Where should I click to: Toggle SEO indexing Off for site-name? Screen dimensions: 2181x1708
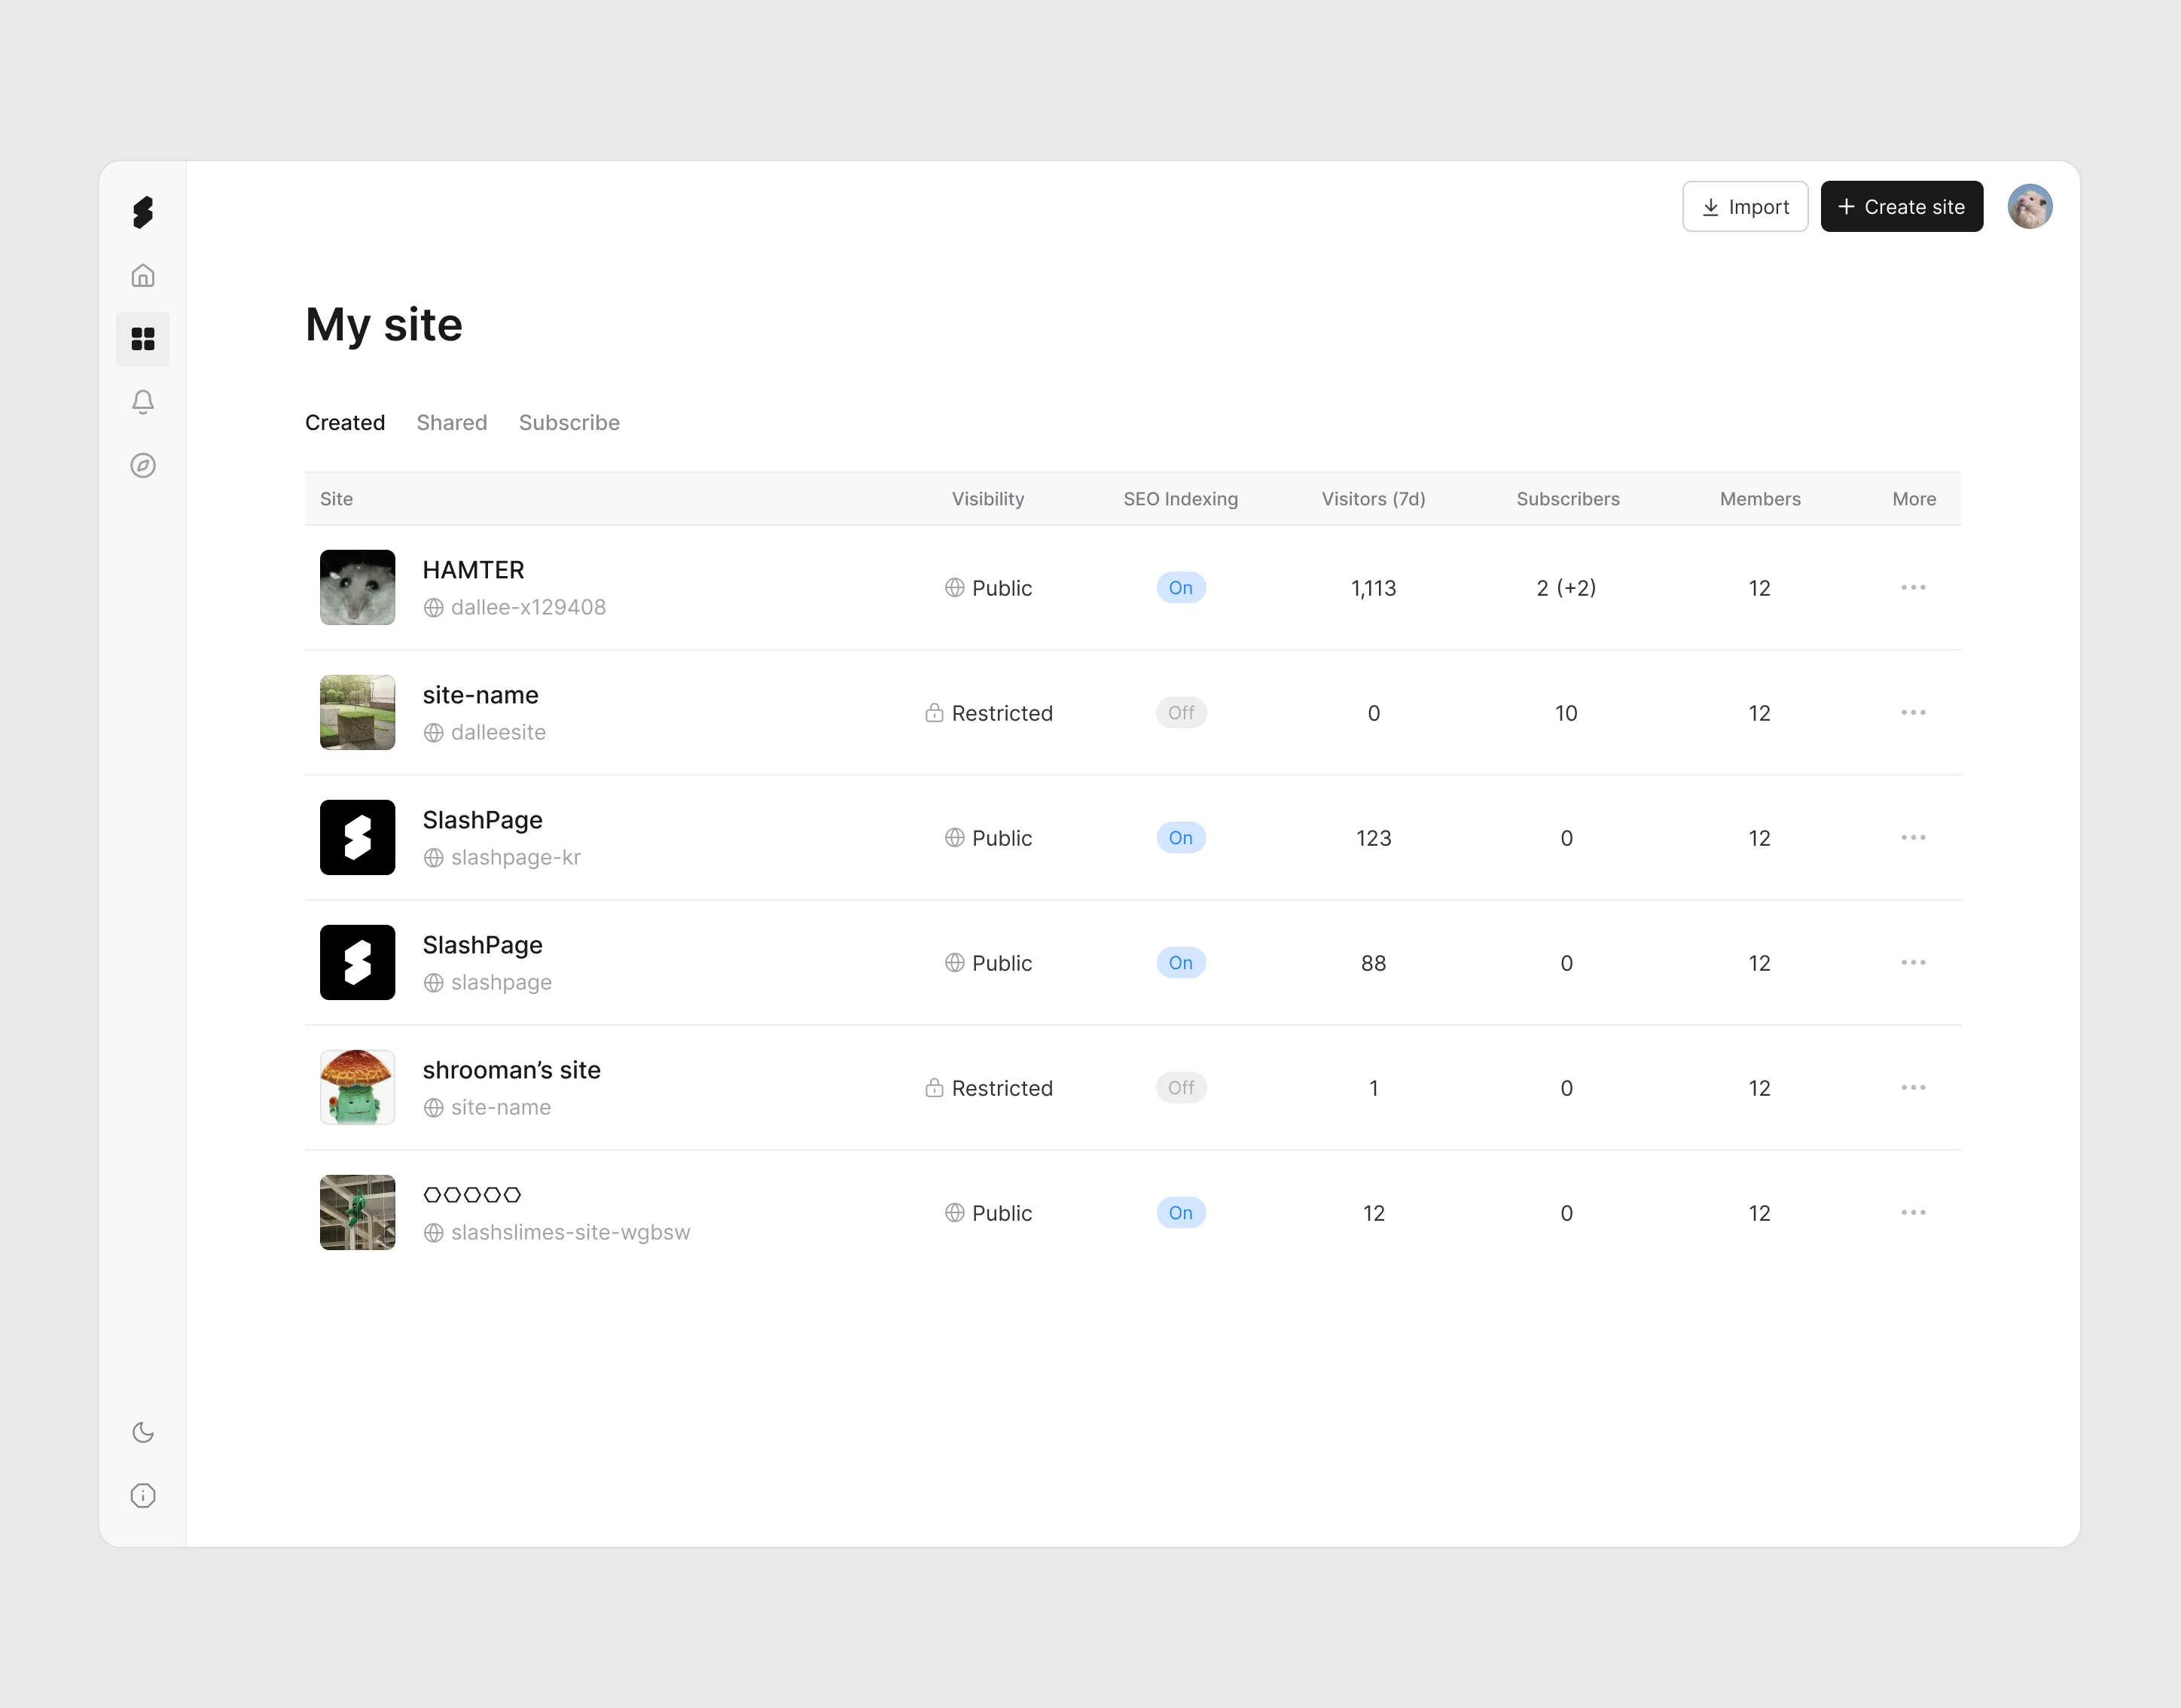[1180, 713]
